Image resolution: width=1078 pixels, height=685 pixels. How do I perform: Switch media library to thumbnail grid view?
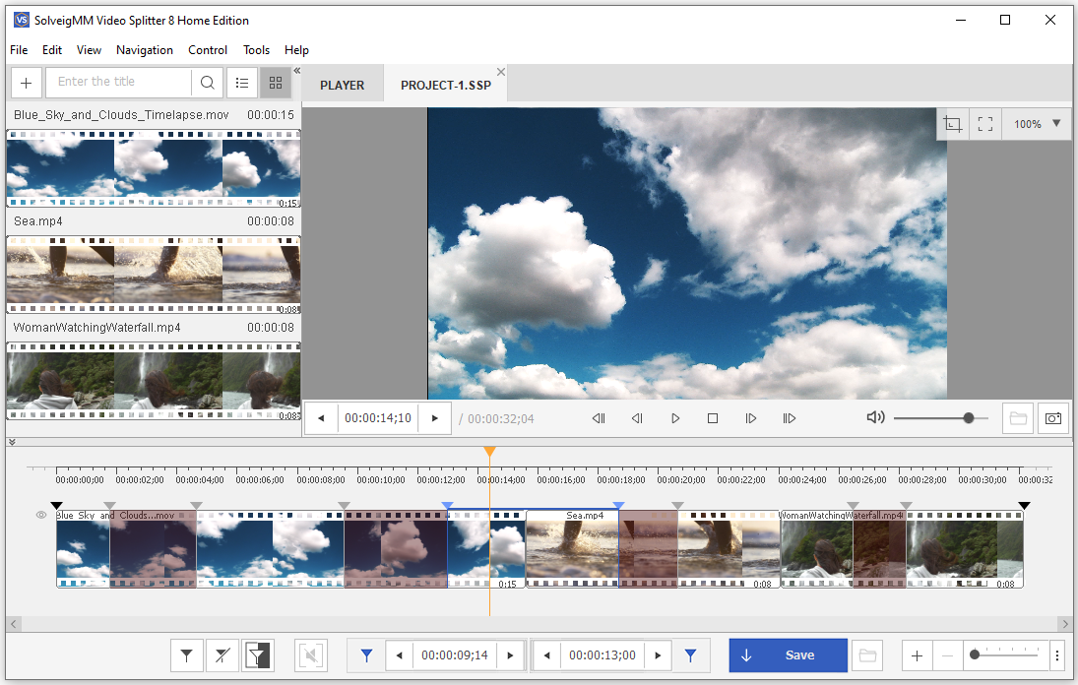276,83
